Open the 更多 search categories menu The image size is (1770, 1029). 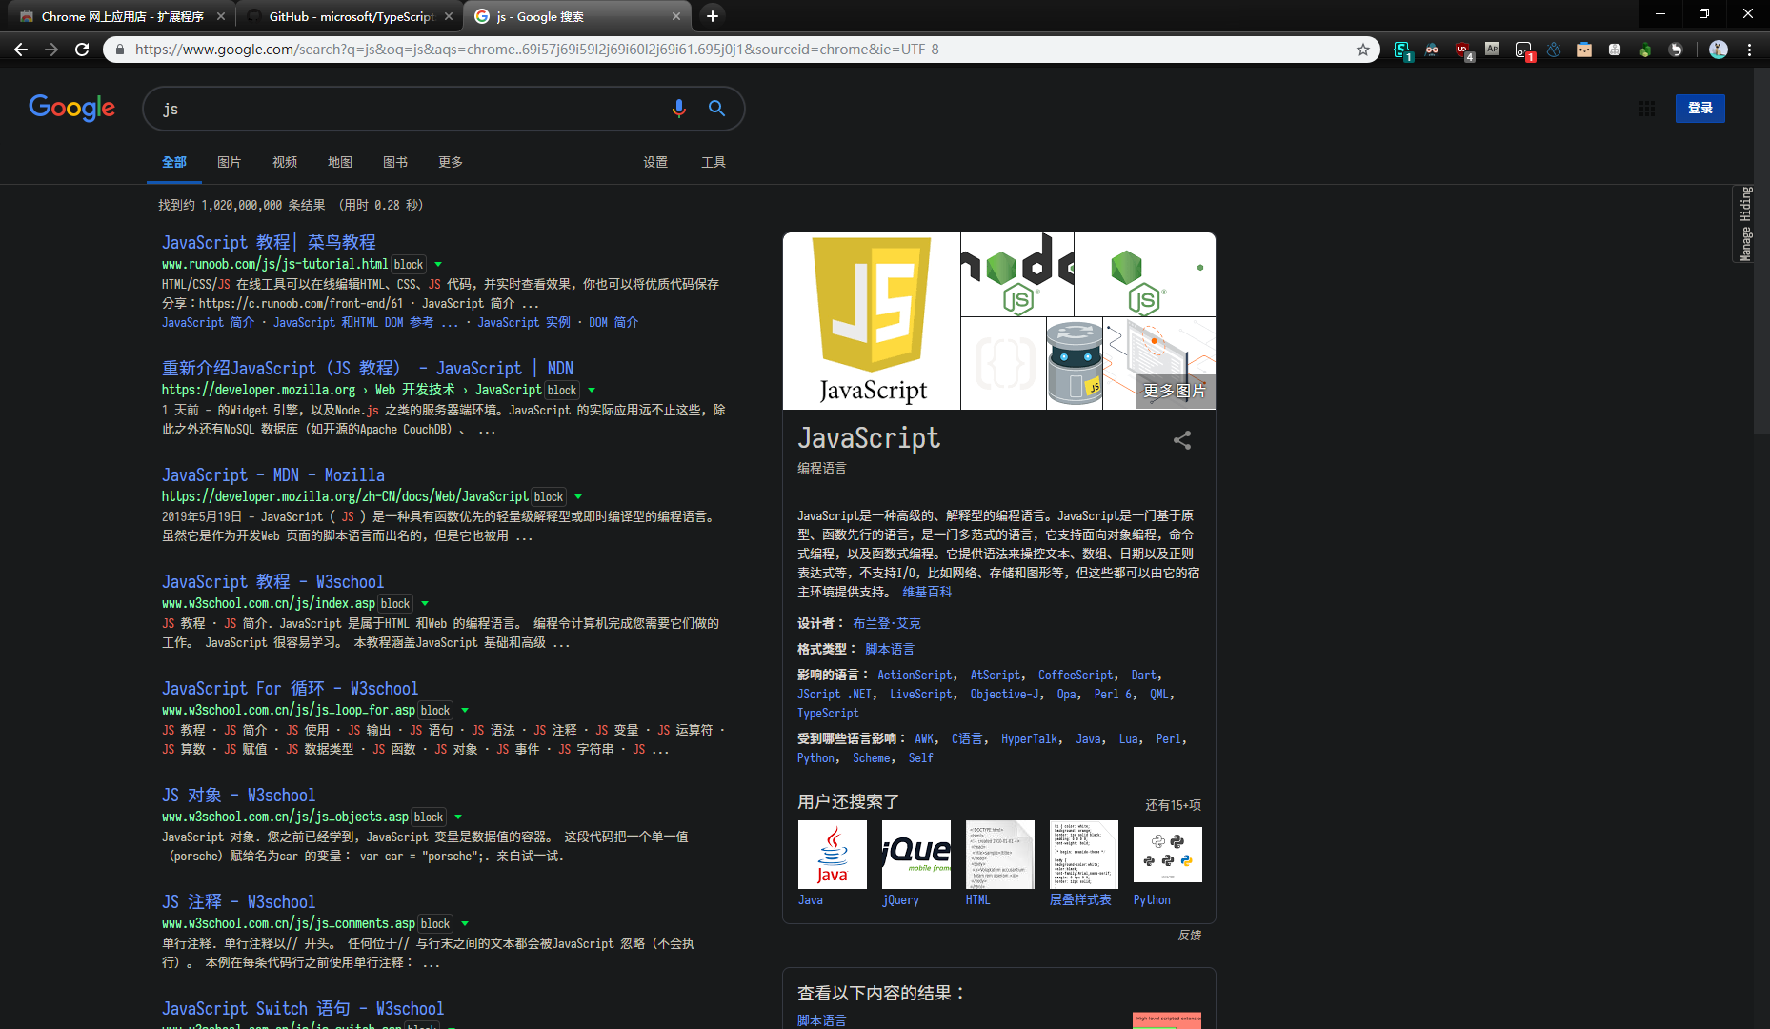point(451,162)
